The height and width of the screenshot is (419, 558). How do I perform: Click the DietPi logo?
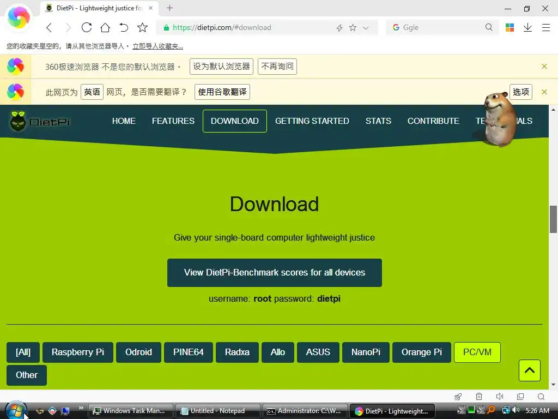(x=39, y=122)
